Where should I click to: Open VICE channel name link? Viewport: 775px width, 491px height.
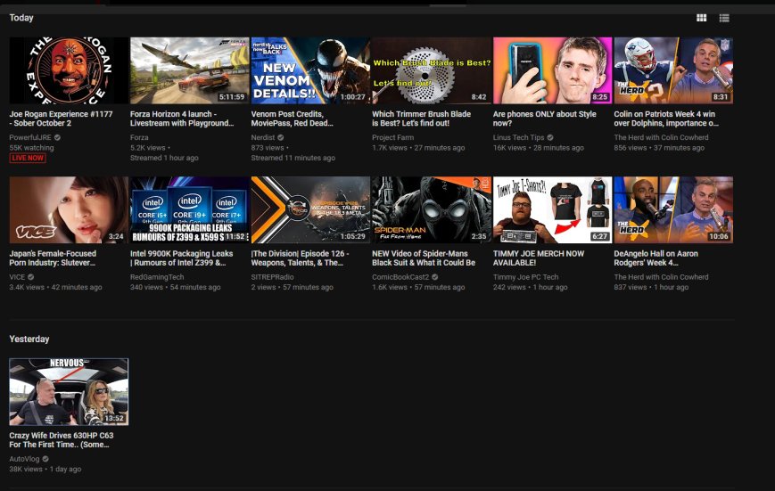(17, 276)
